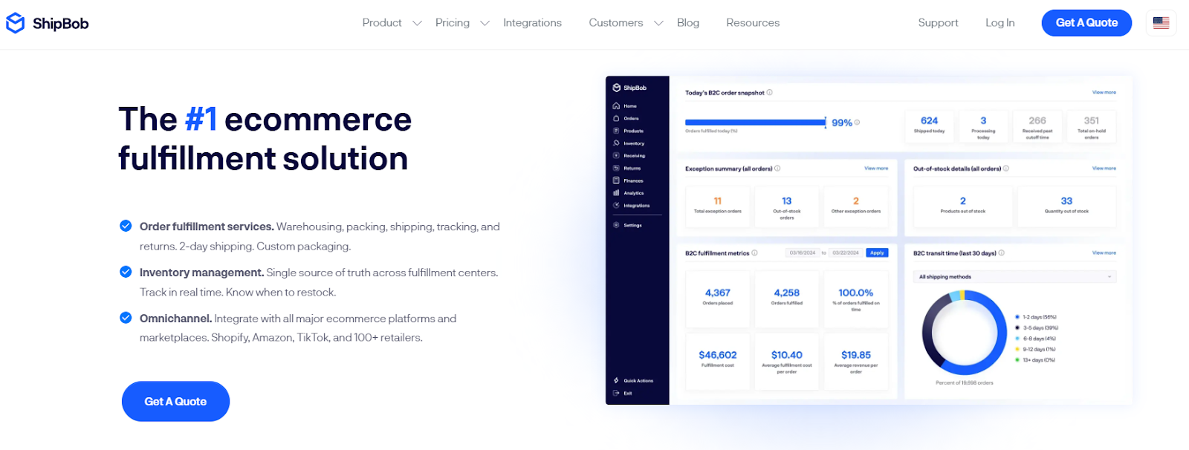Click Get A Quote button below bullets
Screen dimensions: 1189x450
pos(175,402)
